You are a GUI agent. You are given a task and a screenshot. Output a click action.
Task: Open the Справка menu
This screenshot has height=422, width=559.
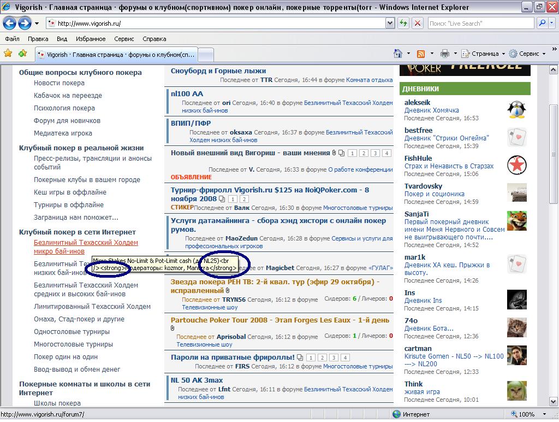click(x=154, y=39)
